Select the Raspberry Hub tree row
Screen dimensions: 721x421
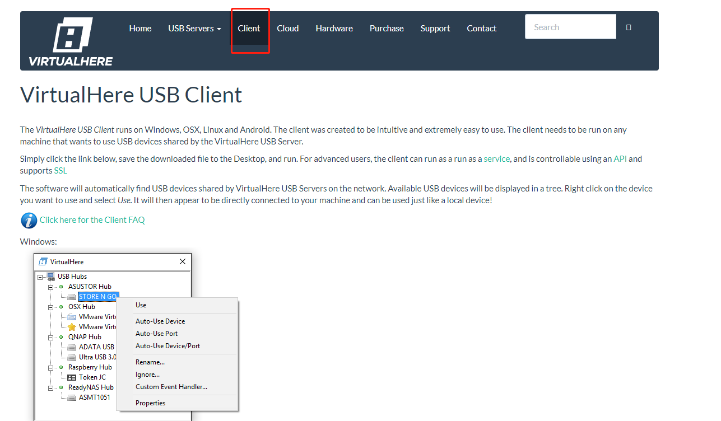(90, 367)
